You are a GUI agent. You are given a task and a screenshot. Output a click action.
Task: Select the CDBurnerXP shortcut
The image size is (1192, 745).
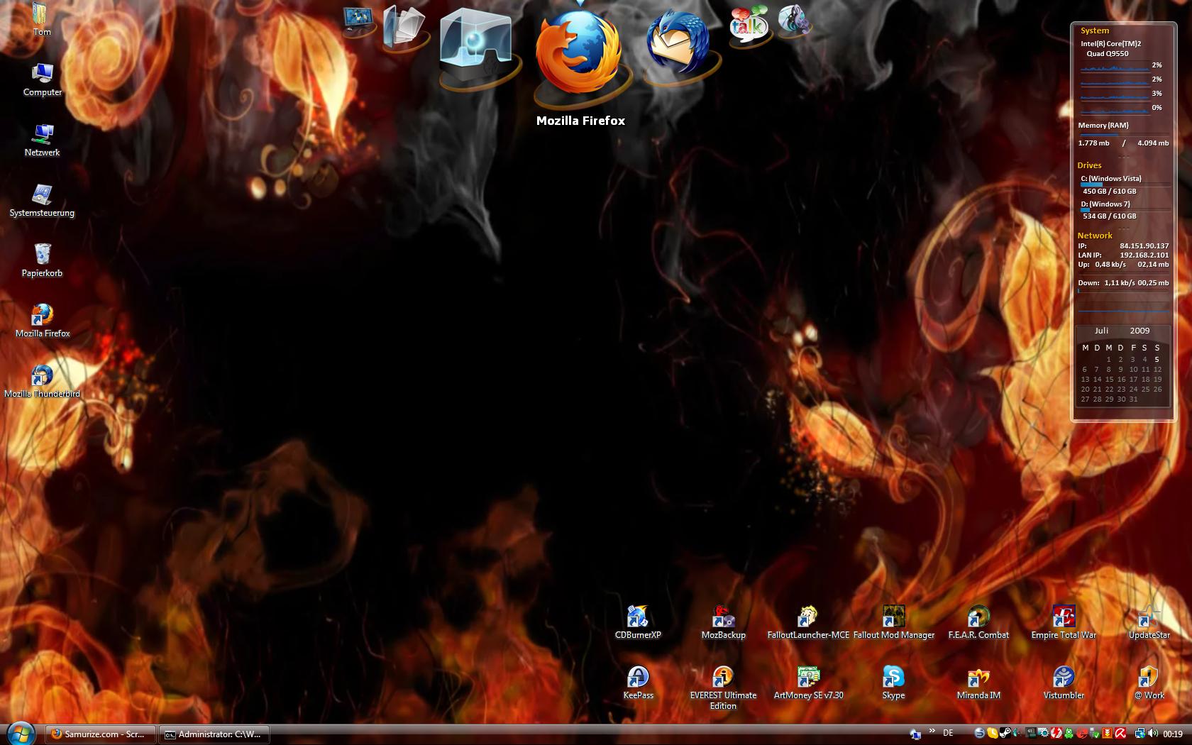point(638,622)
